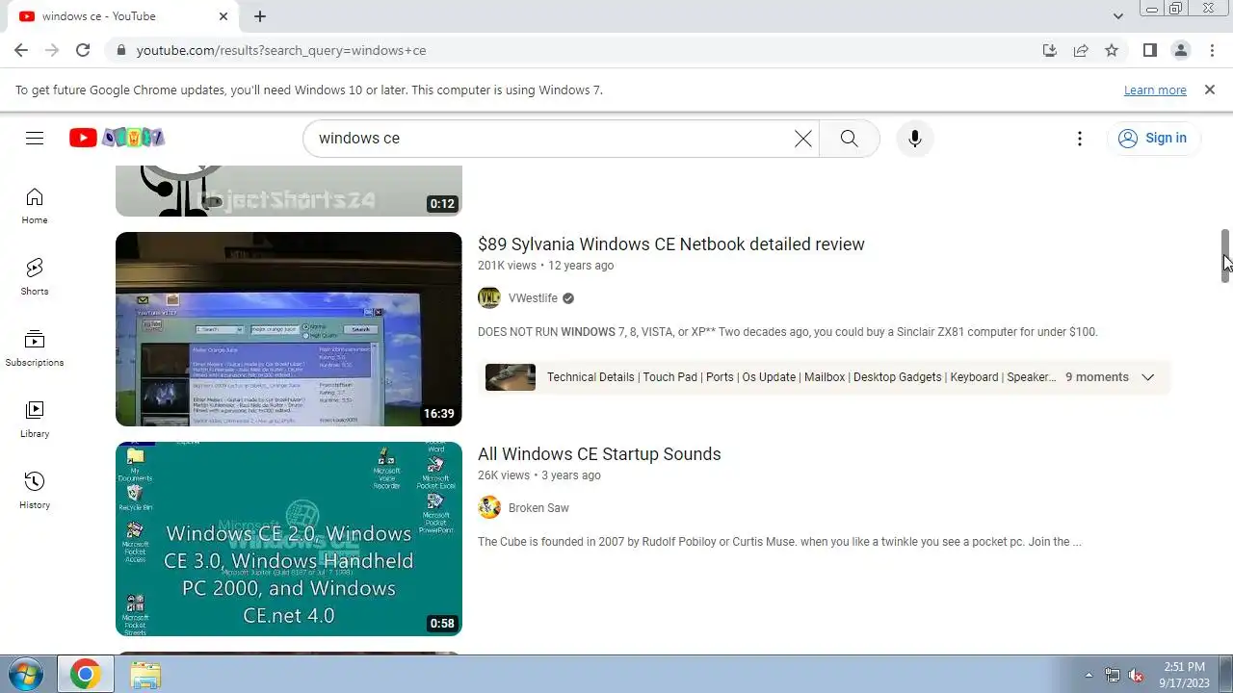This screenshot has height=693, width=1233.
Task: Open Subscriptions in the sidebar
Action: 35,348
